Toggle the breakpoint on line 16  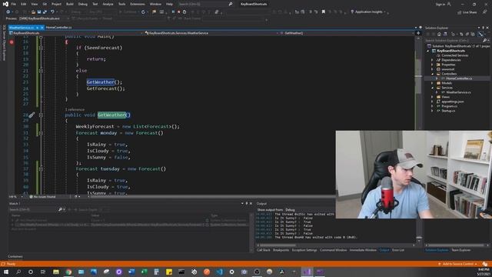coord(12,42)
